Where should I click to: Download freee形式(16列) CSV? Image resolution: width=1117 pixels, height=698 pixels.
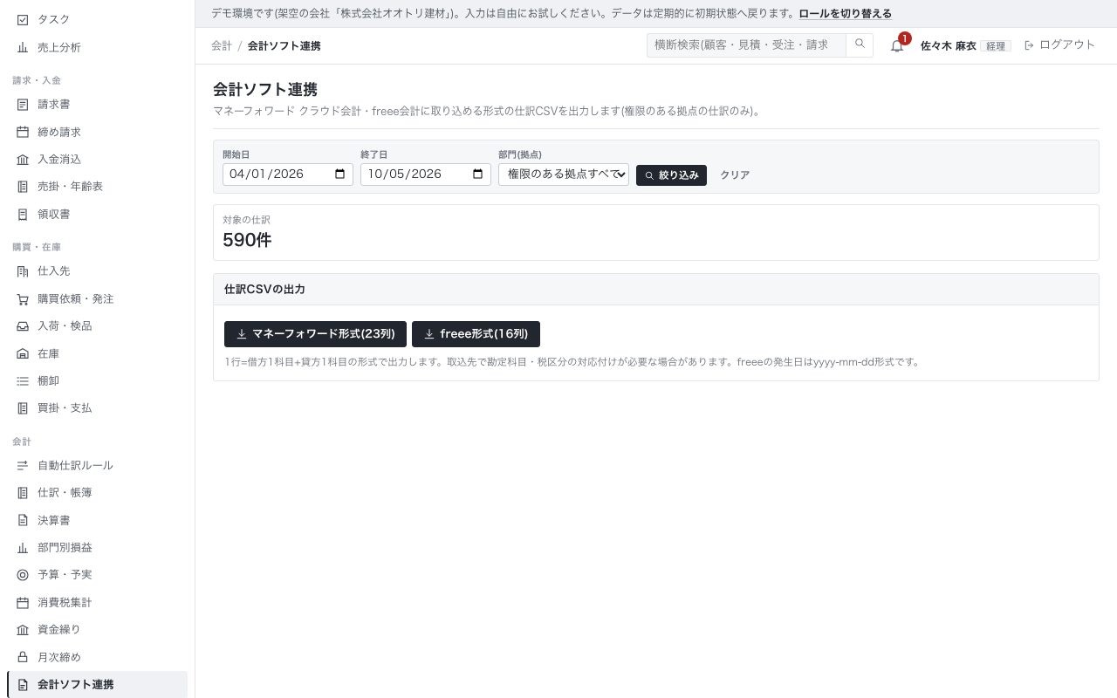[x=476, y=334]
